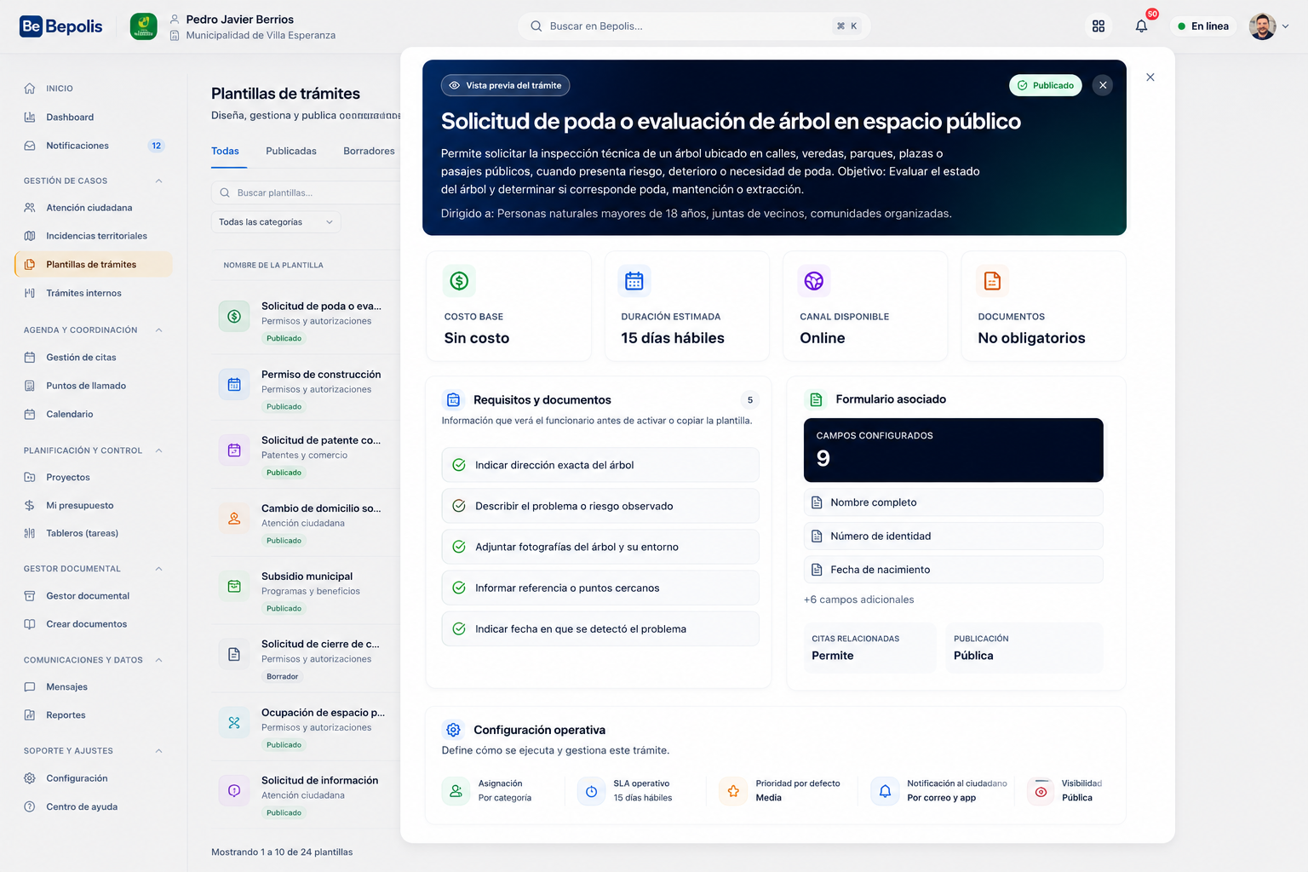
Task: Switch to the Borradores tab
Action: [369, 151]
